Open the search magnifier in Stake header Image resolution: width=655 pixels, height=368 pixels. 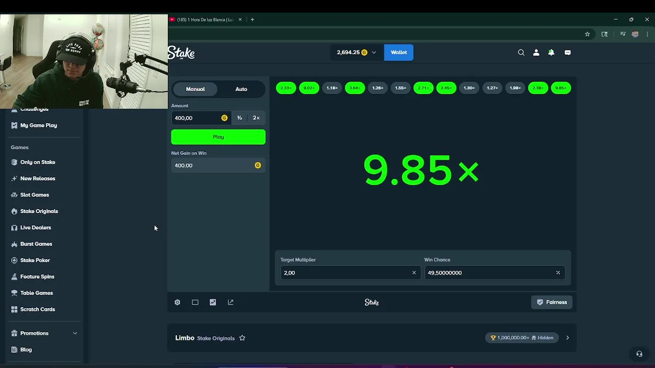(521, 52)
